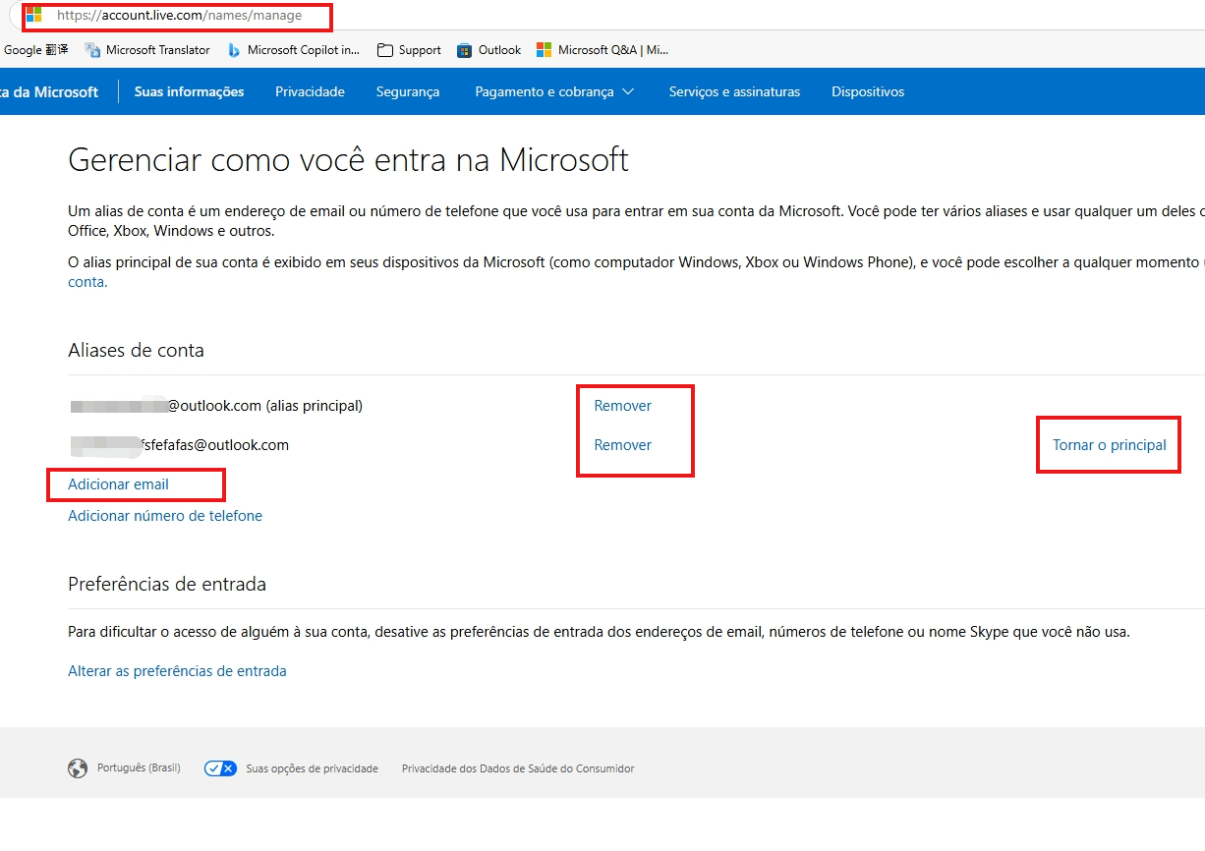Open the Outlook bookmark
Viewport: 1205px width, 851px height.
click(489, 50)
